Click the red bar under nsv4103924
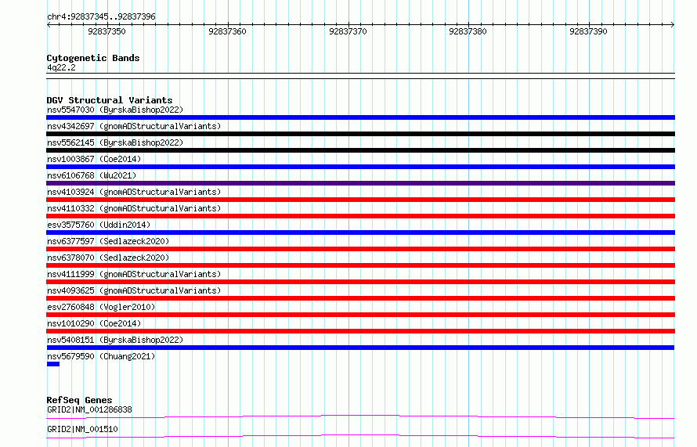Image resolution: width=697 pixels, height=447 pixels. (360, 200)
